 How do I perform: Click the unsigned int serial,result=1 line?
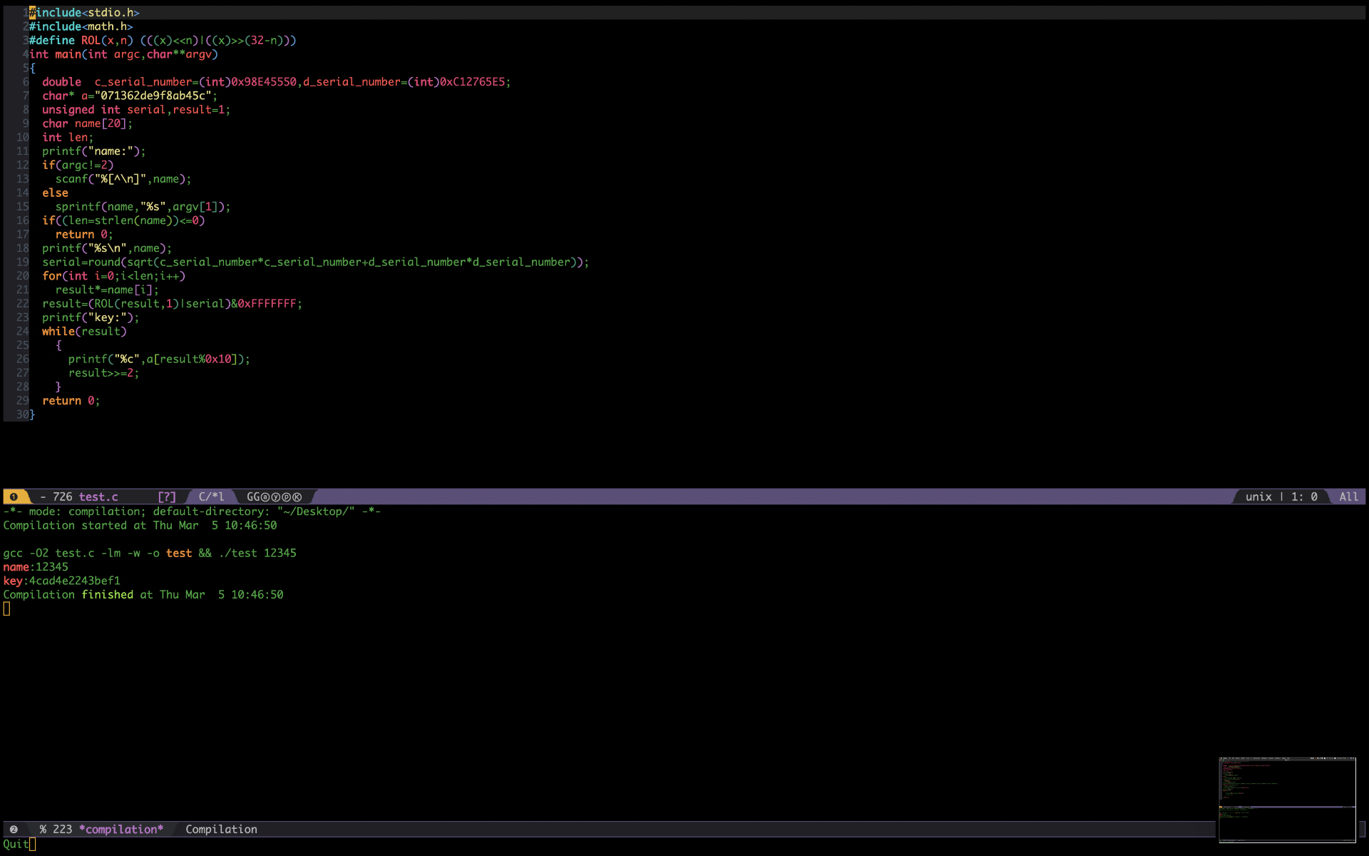point(136,110)
